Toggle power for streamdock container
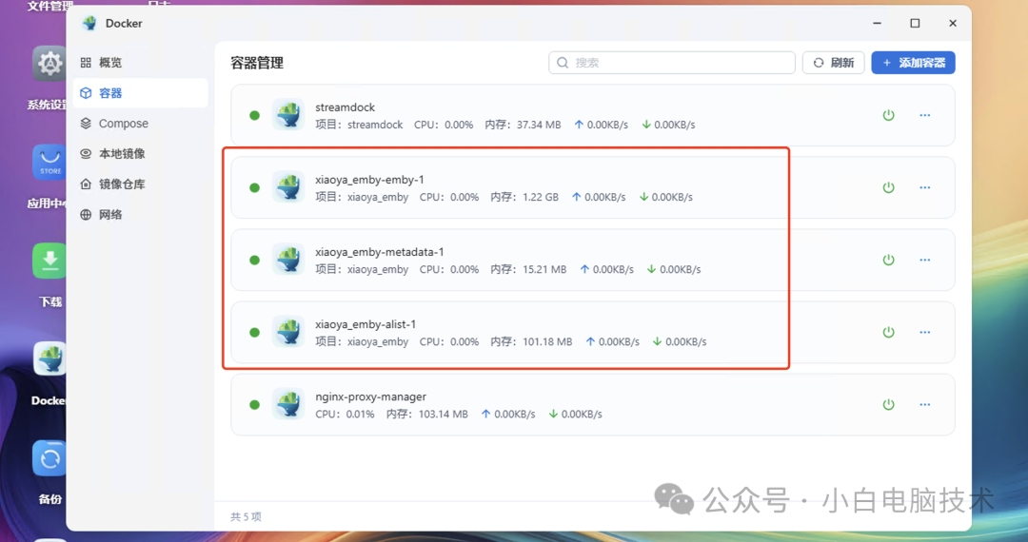 point(888,115)
